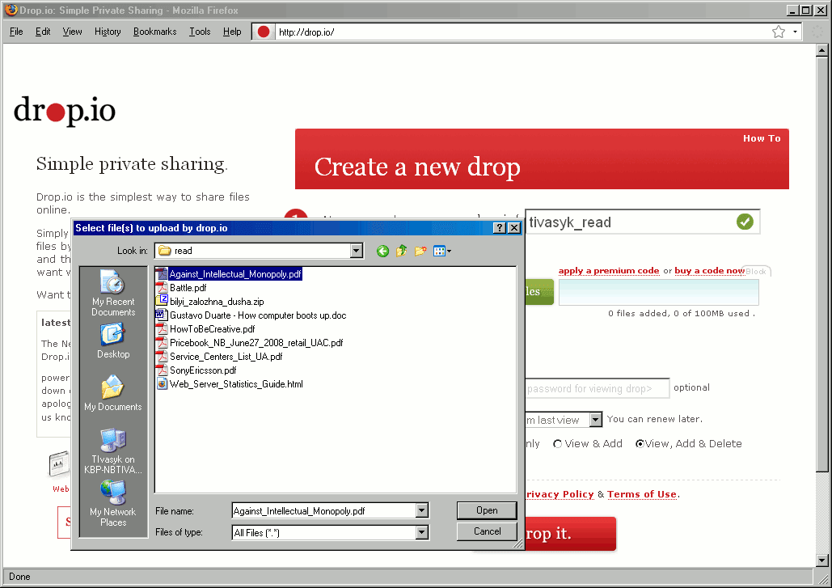Viewport: 832px width, 588px height.
Task: Click the red 'drop it.' button
Action: tap(570, 533)
